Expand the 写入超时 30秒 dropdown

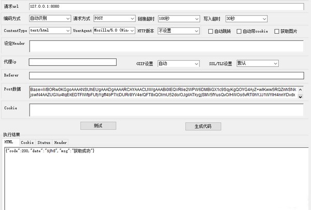[246, 19]
